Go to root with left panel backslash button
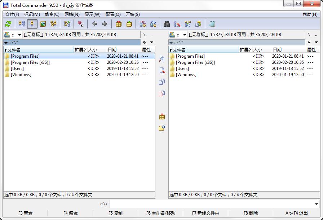 [145, 35]
